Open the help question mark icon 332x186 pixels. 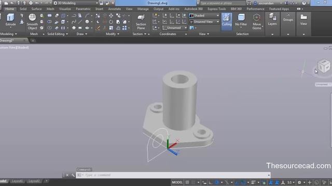(x=304, y=3)
